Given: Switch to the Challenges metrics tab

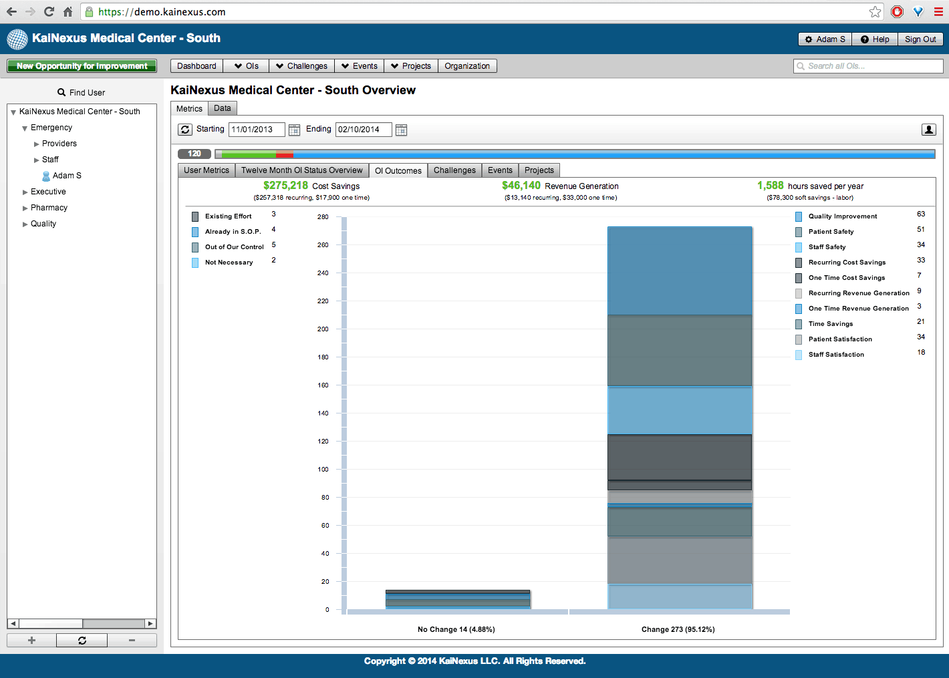Looking at the screenshot, I should 454,170.
